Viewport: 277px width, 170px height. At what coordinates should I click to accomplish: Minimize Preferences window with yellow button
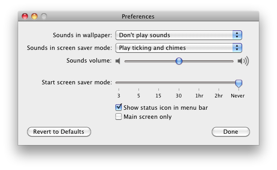[x=34, y=16]
